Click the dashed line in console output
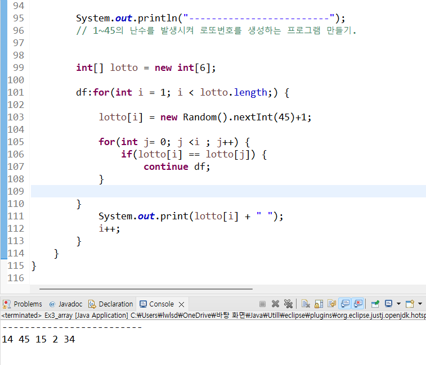 point(72,327)
